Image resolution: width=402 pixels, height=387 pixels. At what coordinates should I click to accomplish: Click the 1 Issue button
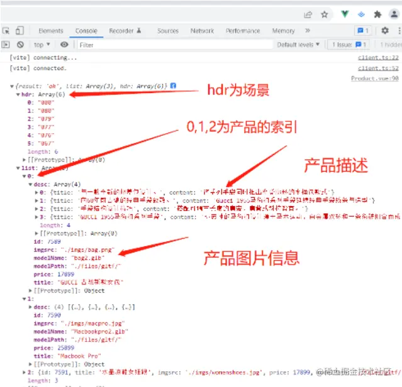(349, 45)
